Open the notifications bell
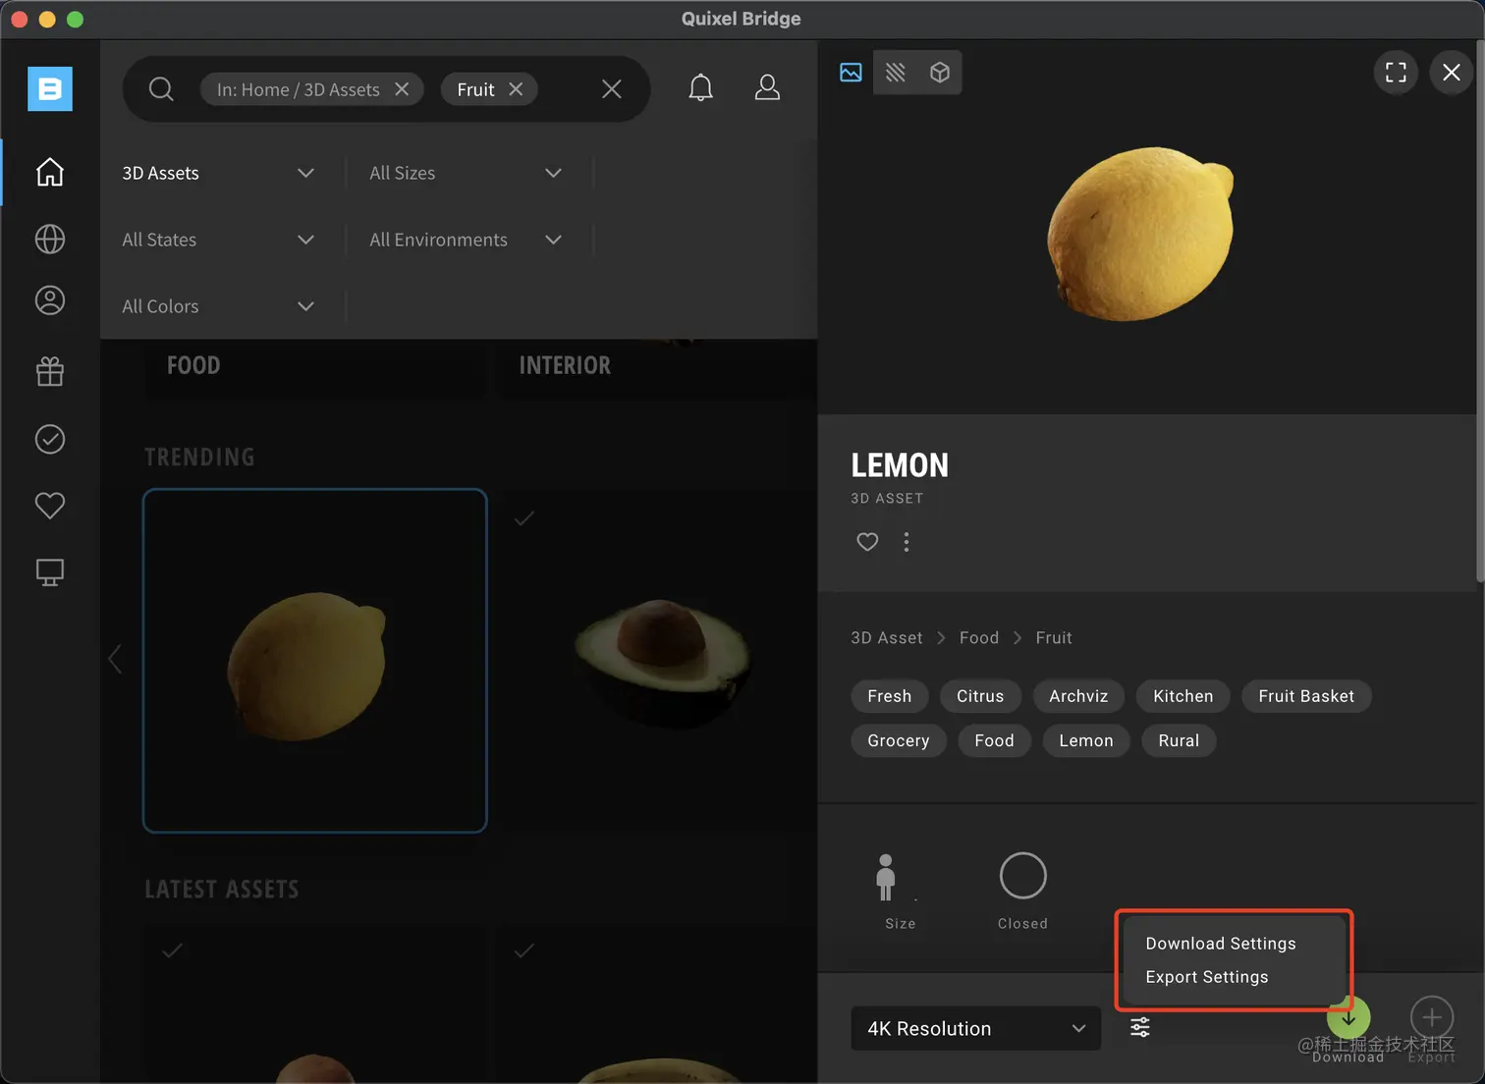This screenshot has width=1485, height=1084. coord(700,88)
